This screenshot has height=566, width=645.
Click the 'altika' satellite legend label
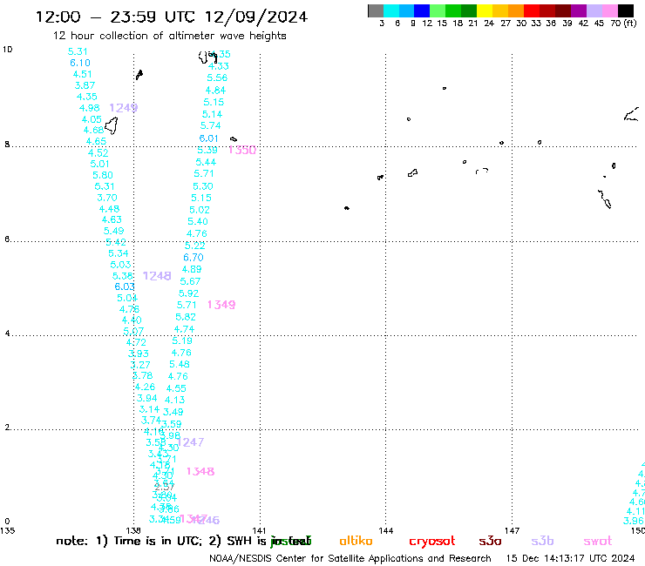(356, 541)
